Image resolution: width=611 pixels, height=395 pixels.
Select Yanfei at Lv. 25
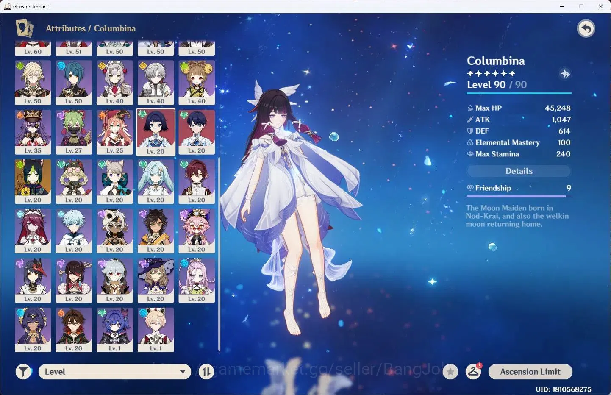click(115, 132)
